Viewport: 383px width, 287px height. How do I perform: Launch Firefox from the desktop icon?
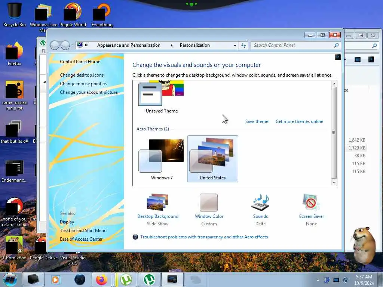pos(15,53)
